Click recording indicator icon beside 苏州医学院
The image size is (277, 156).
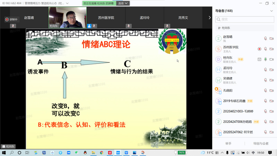259,49
